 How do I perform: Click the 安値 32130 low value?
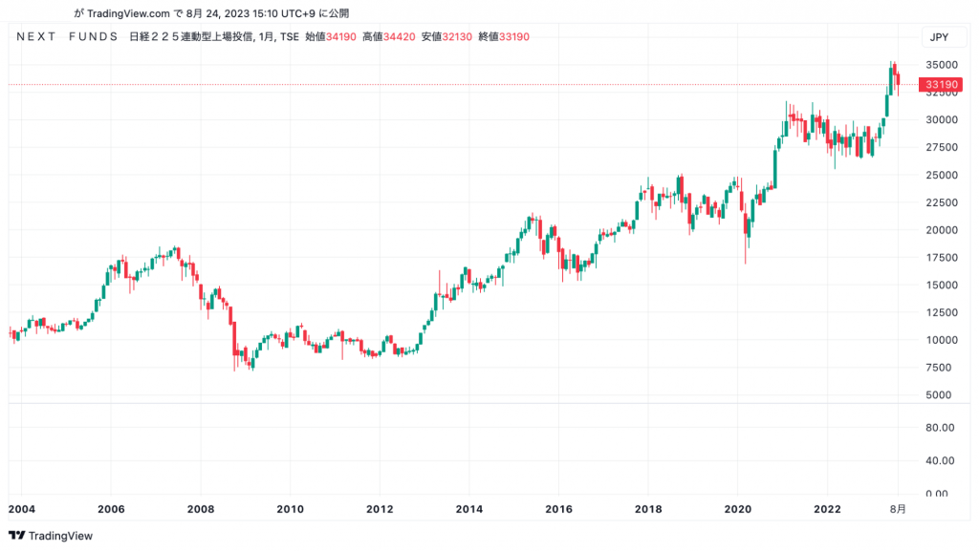pos(446,37)
